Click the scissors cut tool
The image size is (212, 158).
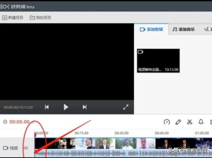point(189,122)
